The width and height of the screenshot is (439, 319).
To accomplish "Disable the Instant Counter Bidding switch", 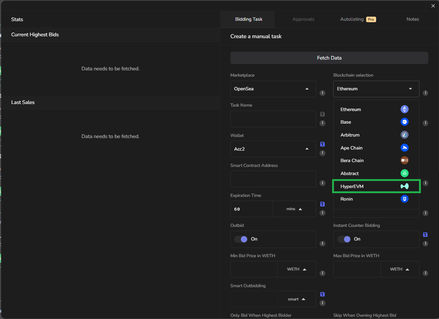I will [x=344, y=239].
